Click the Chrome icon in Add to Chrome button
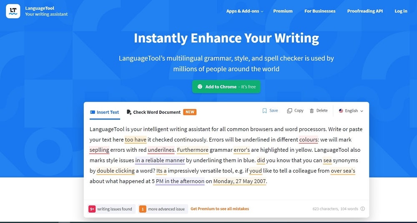 200,87
